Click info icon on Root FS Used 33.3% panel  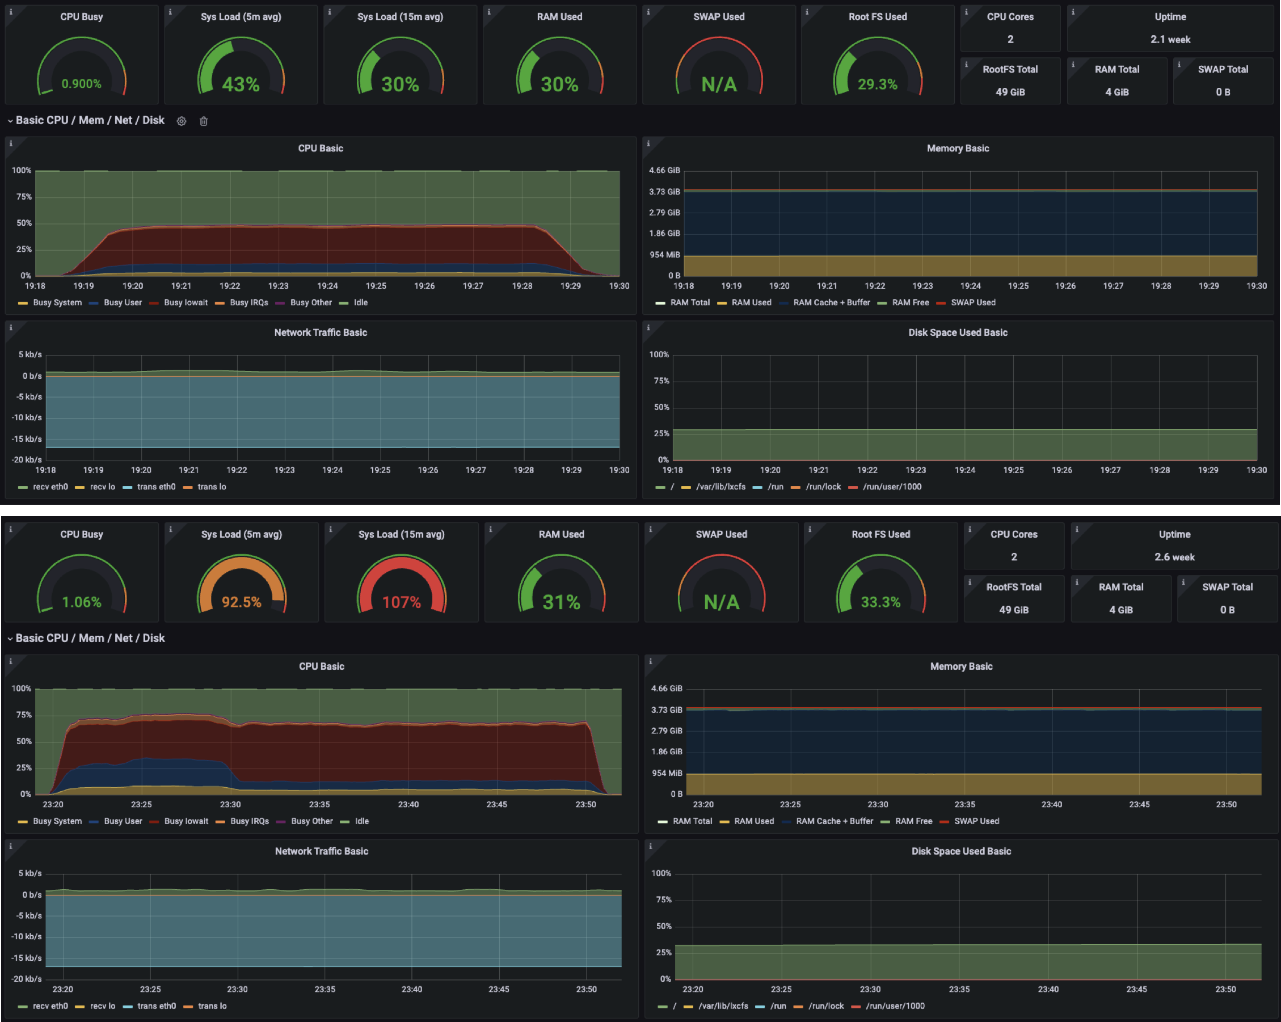click(x=810, y=529)
